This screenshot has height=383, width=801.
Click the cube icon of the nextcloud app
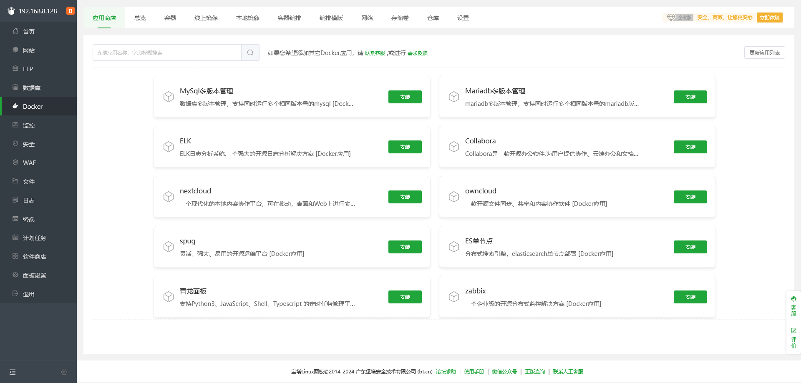[x=169, y=197]
